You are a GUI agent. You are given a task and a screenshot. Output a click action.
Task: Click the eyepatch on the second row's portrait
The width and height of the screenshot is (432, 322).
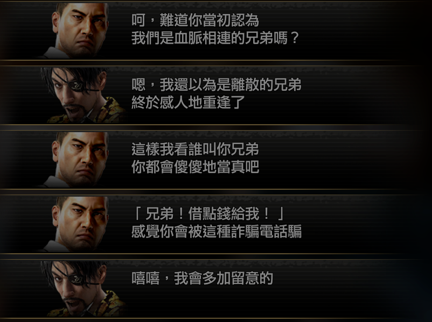tap(75, 85)
